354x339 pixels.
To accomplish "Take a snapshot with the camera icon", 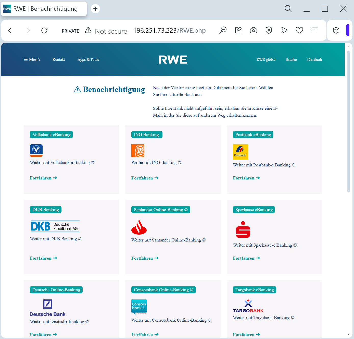I will coord(254,30).
